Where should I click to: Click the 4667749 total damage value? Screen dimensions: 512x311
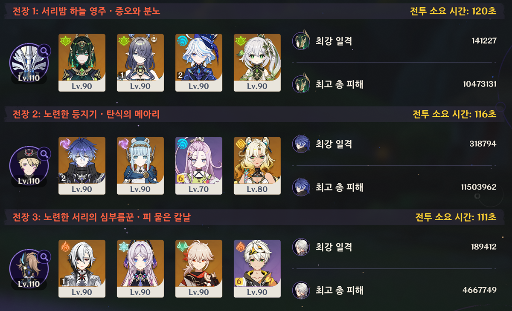pos(480,290)
